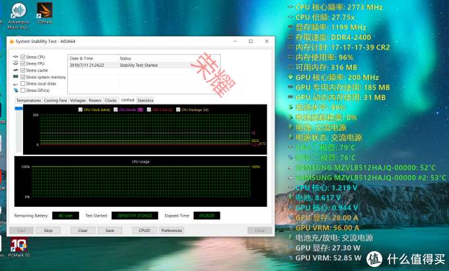
Task: Open the Statistics tab
Action: coord(145,100)
